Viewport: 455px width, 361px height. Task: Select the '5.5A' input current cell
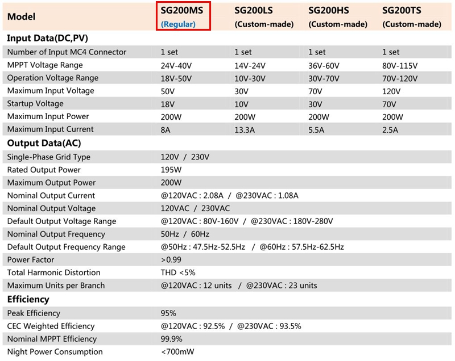[x=316, y=130]
